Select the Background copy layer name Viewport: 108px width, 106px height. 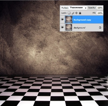point(82,20)
